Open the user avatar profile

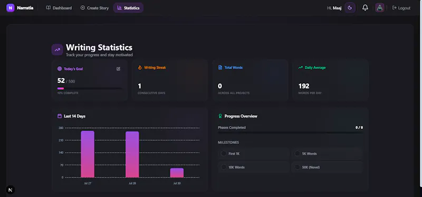click(380, 8)
